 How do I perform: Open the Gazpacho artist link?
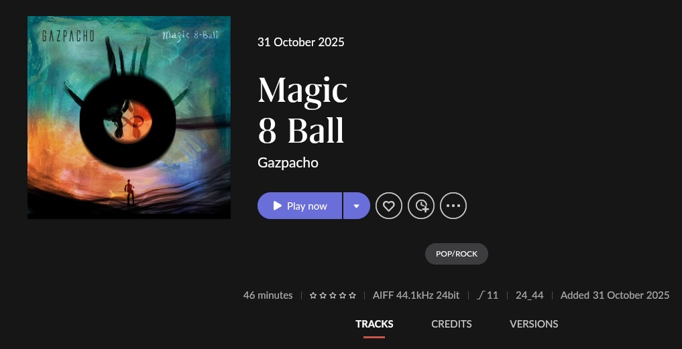(288, 163)
